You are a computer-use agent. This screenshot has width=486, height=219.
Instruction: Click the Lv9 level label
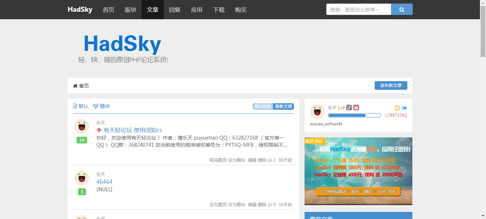pos(341,108)
